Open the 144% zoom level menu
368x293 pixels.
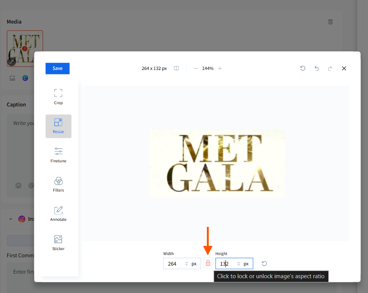(x=208, y=68)
